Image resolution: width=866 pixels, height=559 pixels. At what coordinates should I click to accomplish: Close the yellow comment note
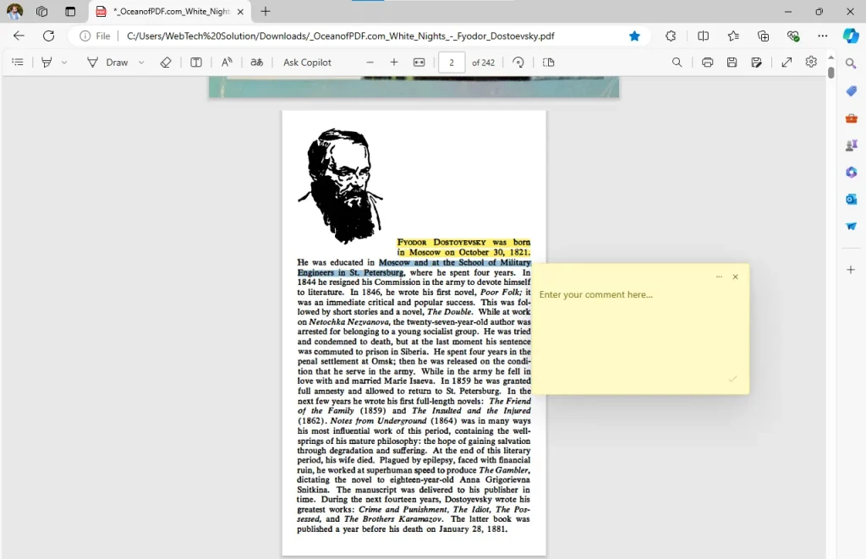pos(735,277)
